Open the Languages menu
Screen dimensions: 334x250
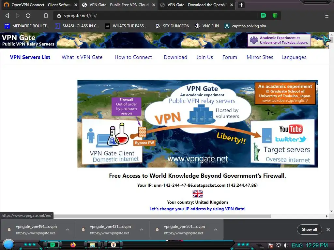coord(294,57)
